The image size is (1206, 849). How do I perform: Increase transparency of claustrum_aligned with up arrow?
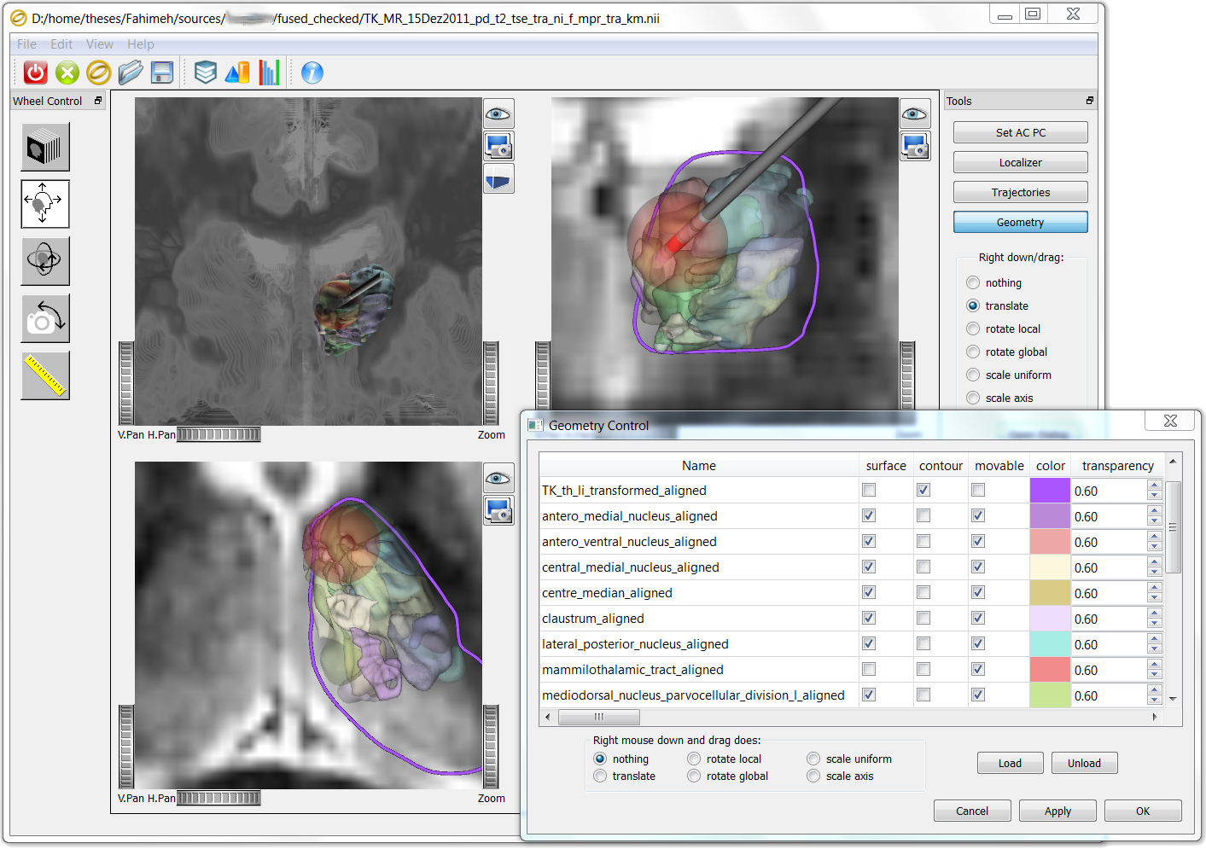pyautogui.click(x=1155, y=613)
